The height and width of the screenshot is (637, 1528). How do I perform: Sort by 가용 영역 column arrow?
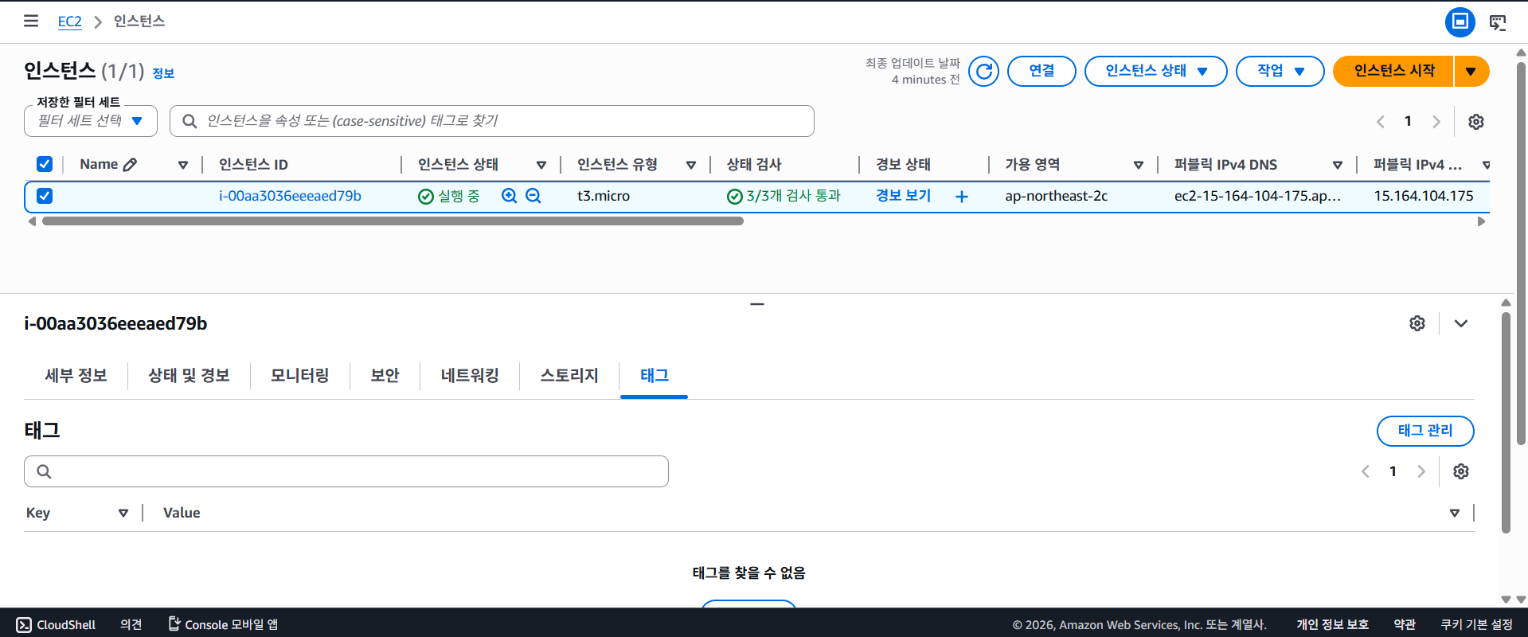(x=1139, y=165)
